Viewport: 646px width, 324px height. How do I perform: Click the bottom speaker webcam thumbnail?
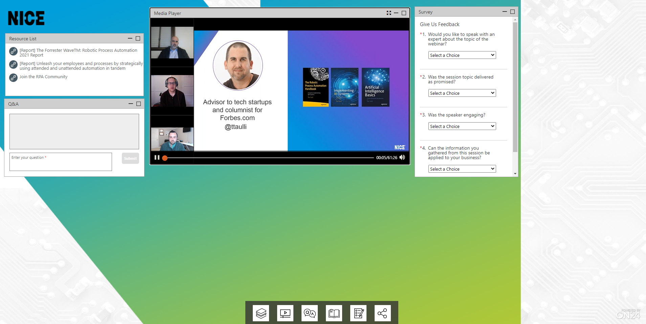coord(172,139)
